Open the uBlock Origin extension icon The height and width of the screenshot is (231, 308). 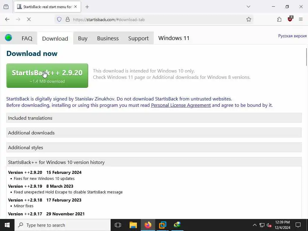pos(290,19)
